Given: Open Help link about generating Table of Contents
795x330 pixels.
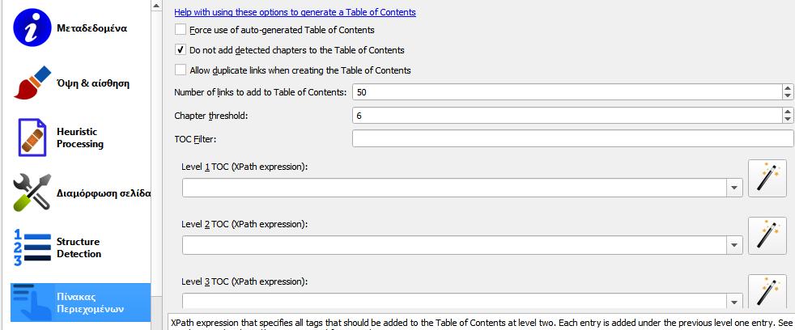Looking at the screenshot, I should [x=295, y=11].
